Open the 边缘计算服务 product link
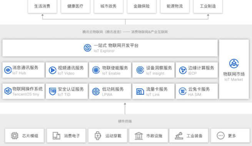This screenshot has width=252, height=146. tap(201, 68)
